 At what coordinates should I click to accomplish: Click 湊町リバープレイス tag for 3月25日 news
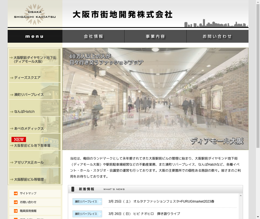click(x=87, y=201)
